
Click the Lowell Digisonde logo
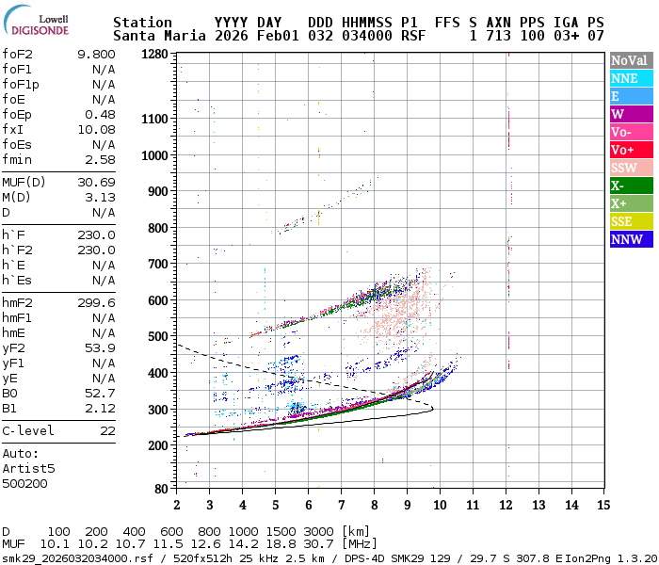[x=36, y=21]
